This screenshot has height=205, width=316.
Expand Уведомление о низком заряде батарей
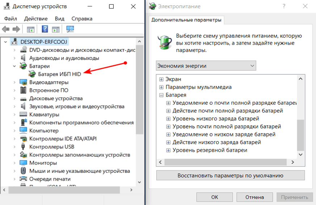tap(168, 134)
